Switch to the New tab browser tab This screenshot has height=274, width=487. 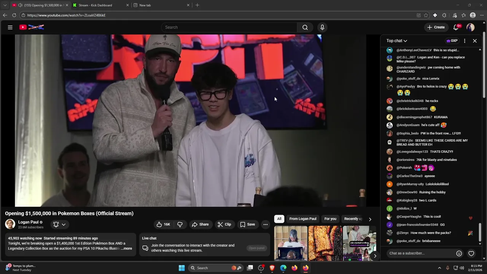coord(161,5)
